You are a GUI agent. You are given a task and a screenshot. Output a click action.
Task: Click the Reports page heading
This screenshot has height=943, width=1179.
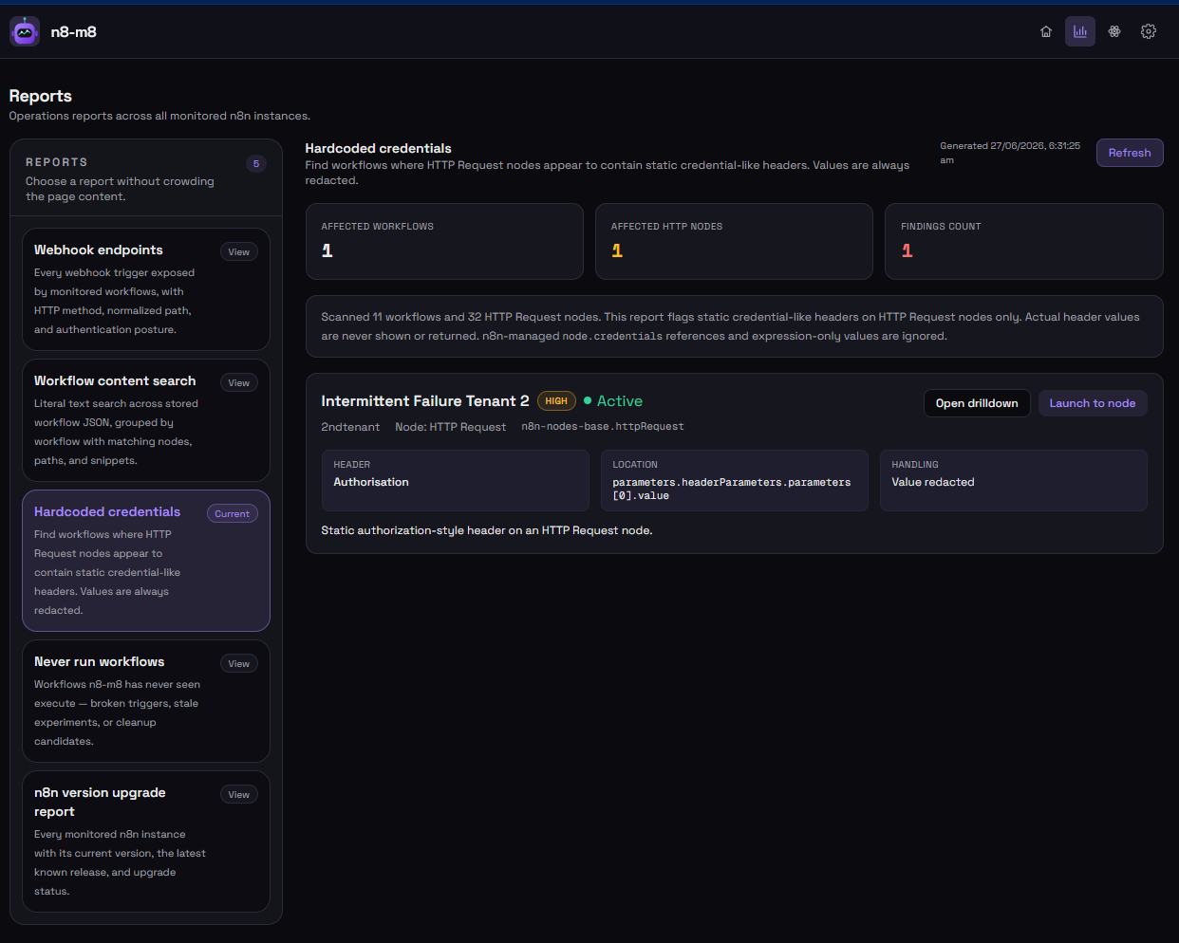pyautogui.click(x=41, y=96)
